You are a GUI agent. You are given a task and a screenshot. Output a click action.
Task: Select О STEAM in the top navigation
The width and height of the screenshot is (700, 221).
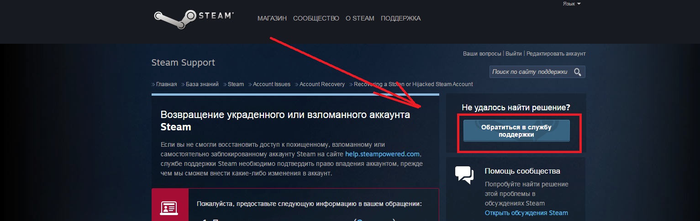pos(360,19)
